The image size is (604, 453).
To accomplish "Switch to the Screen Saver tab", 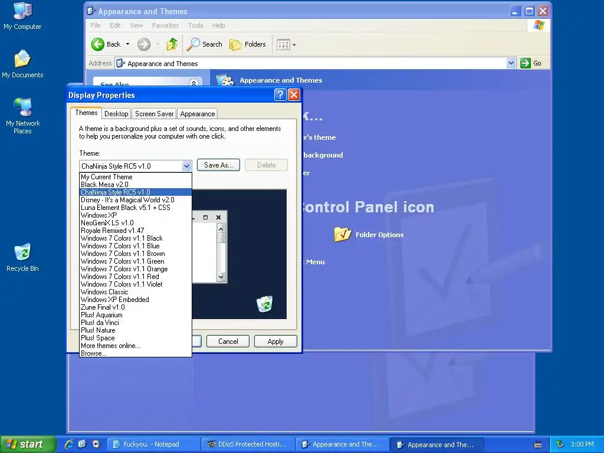I will (x=154, y=114).
